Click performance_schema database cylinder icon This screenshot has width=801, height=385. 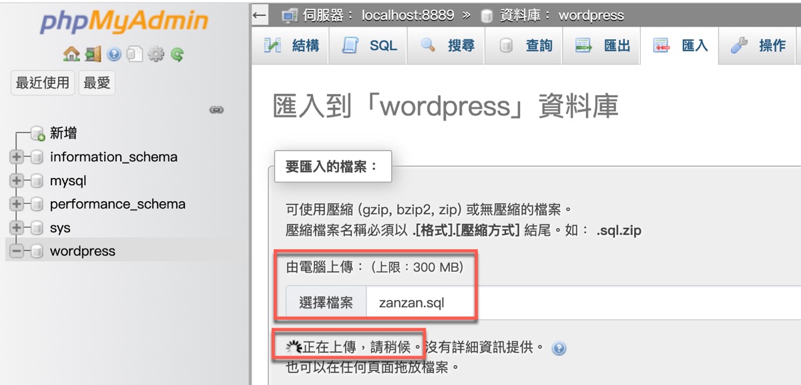[37, 204]
